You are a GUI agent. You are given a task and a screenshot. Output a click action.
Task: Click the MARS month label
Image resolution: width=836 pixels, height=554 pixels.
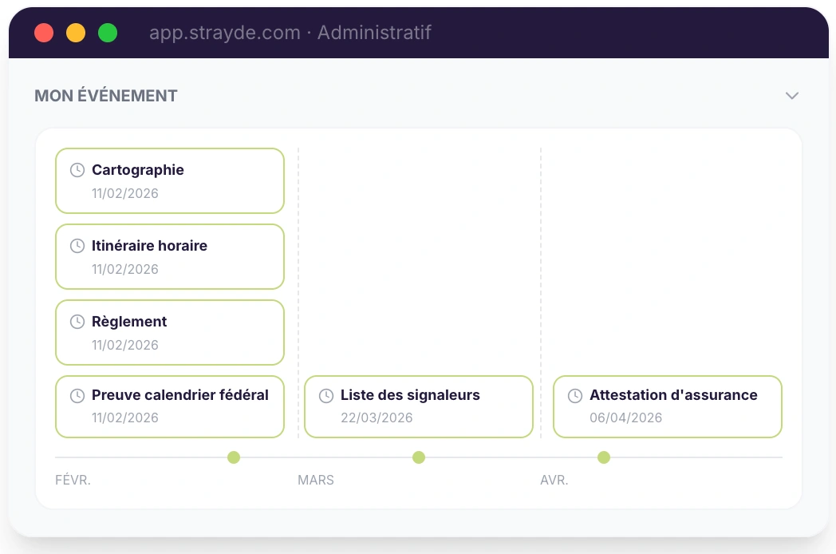(316, 480)
